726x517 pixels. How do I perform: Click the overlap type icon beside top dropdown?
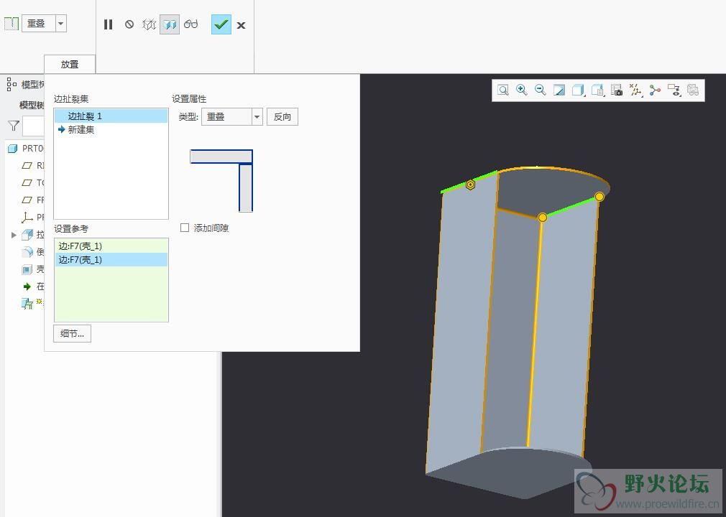12,24
